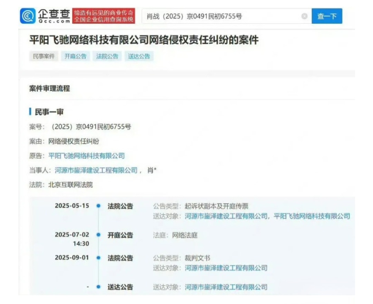Select the 送达公告 tag under the title
Screen dimensions: 373x304
pyautogui.click(x=139, y=57)
